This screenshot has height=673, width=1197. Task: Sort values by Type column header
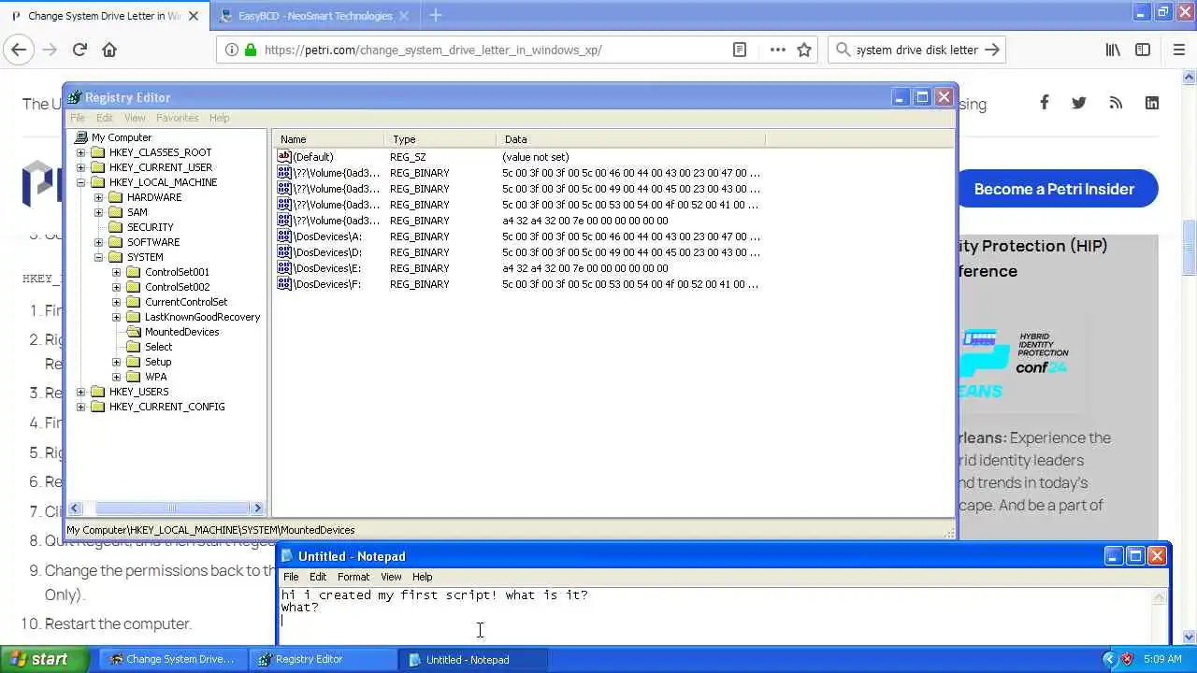coord(440,139)
